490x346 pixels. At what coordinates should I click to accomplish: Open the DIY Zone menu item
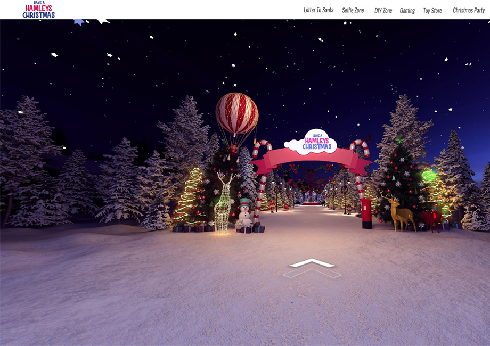383,10
